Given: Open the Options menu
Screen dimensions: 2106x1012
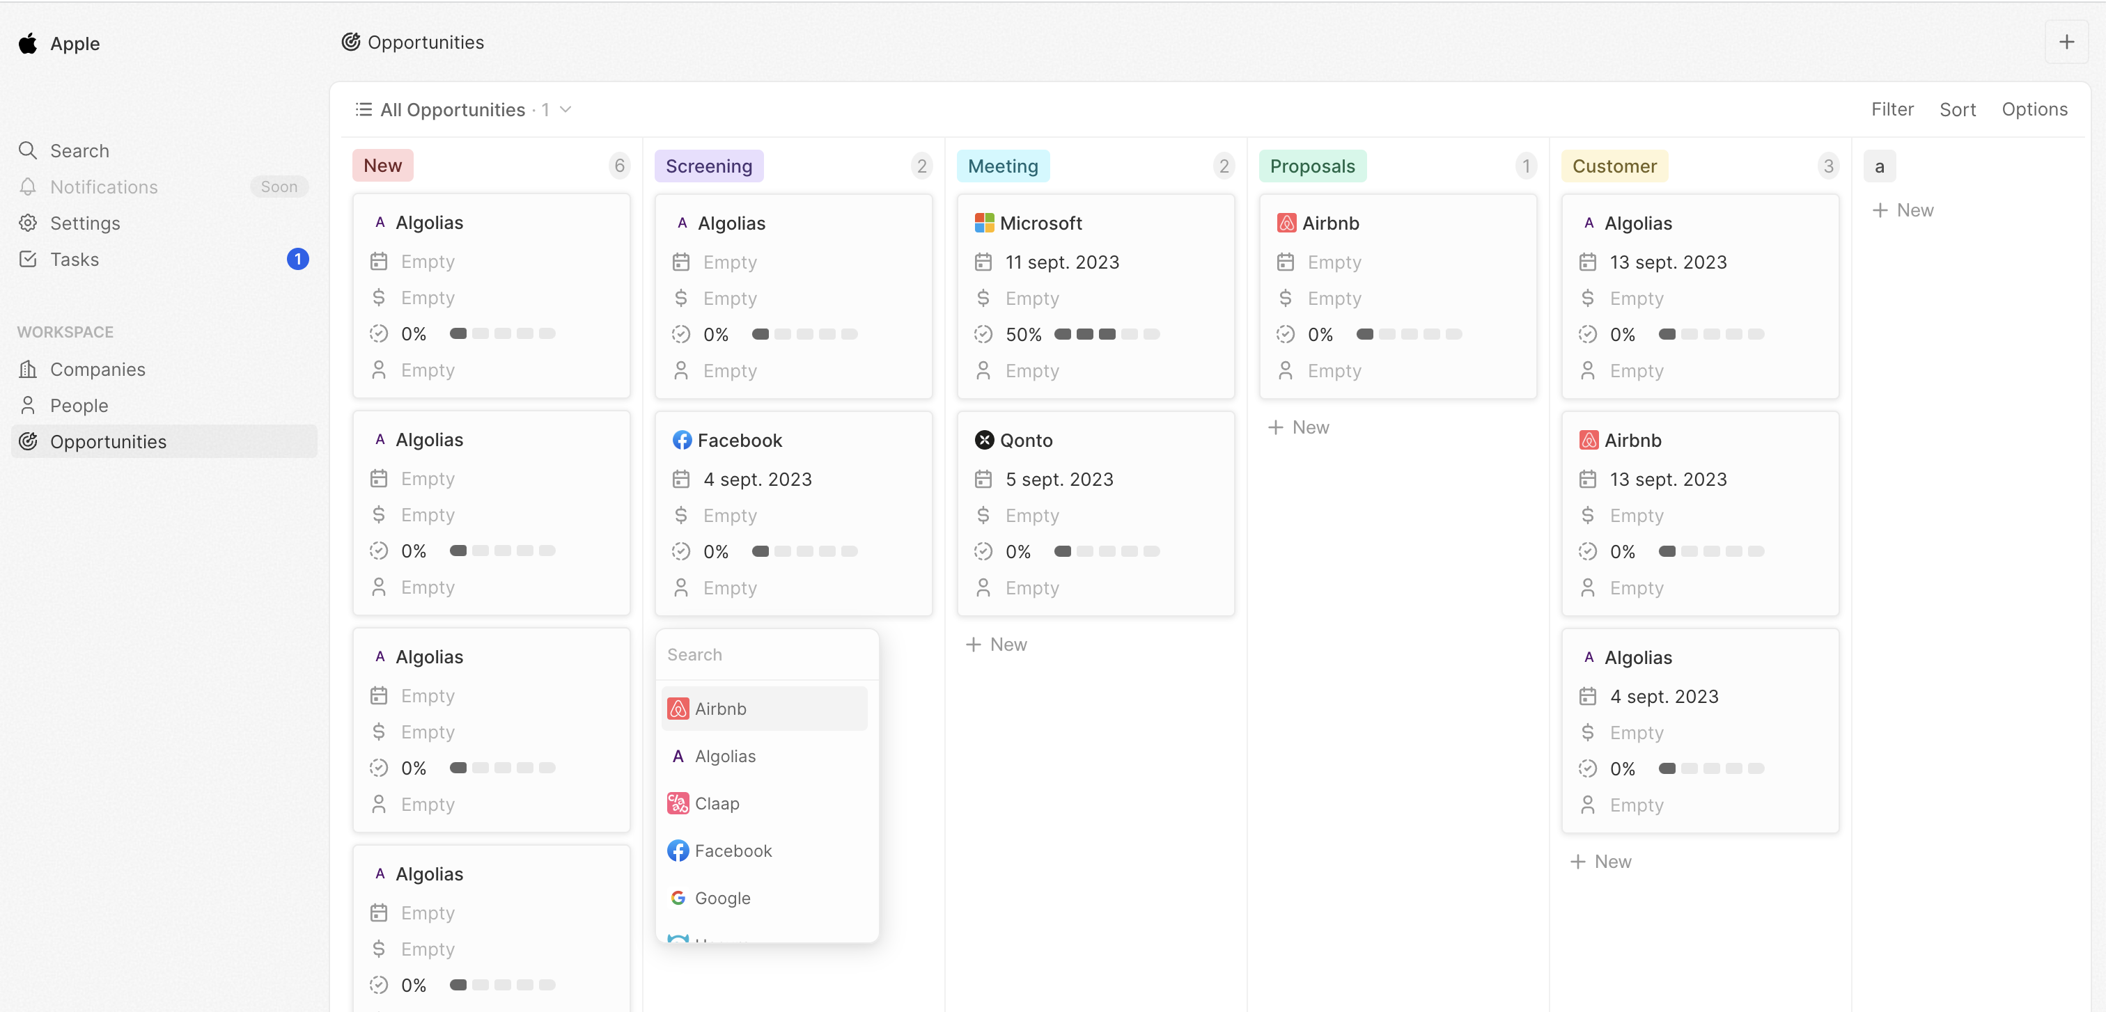Looking at the screenshot, I should click(2034, 109).
